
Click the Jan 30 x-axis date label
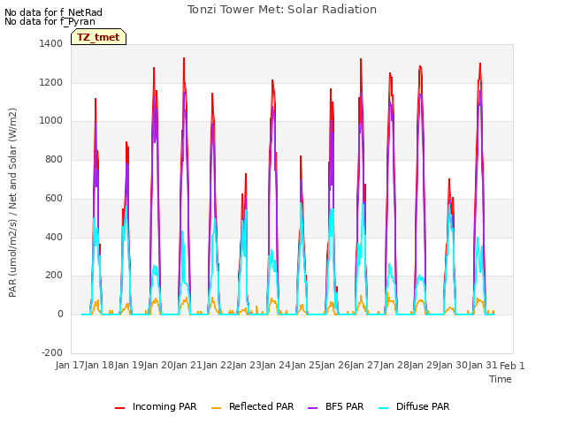click(454, 365)
